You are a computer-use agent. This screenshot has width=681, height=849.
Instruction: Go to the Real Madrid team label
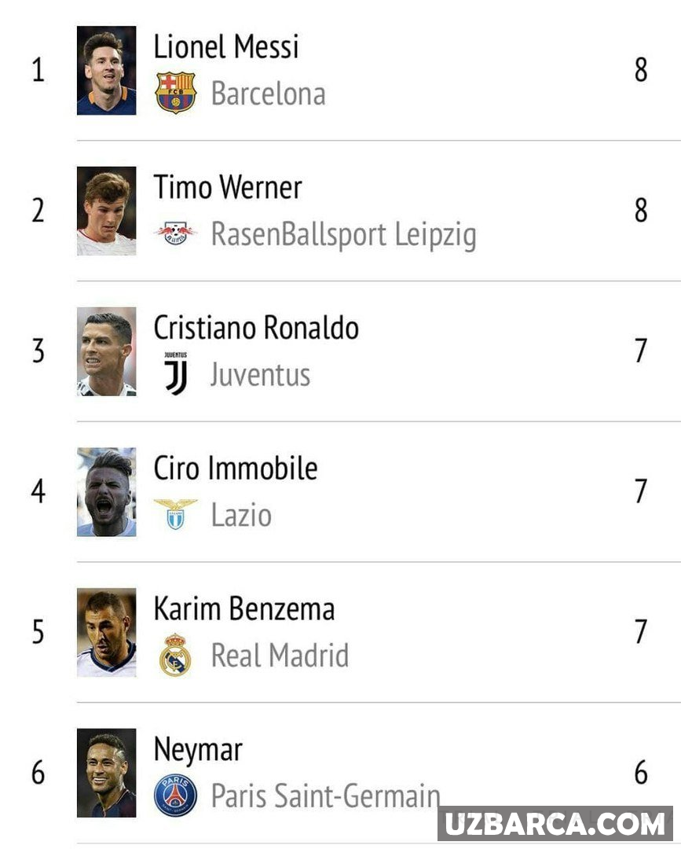(x=280, y=656)
